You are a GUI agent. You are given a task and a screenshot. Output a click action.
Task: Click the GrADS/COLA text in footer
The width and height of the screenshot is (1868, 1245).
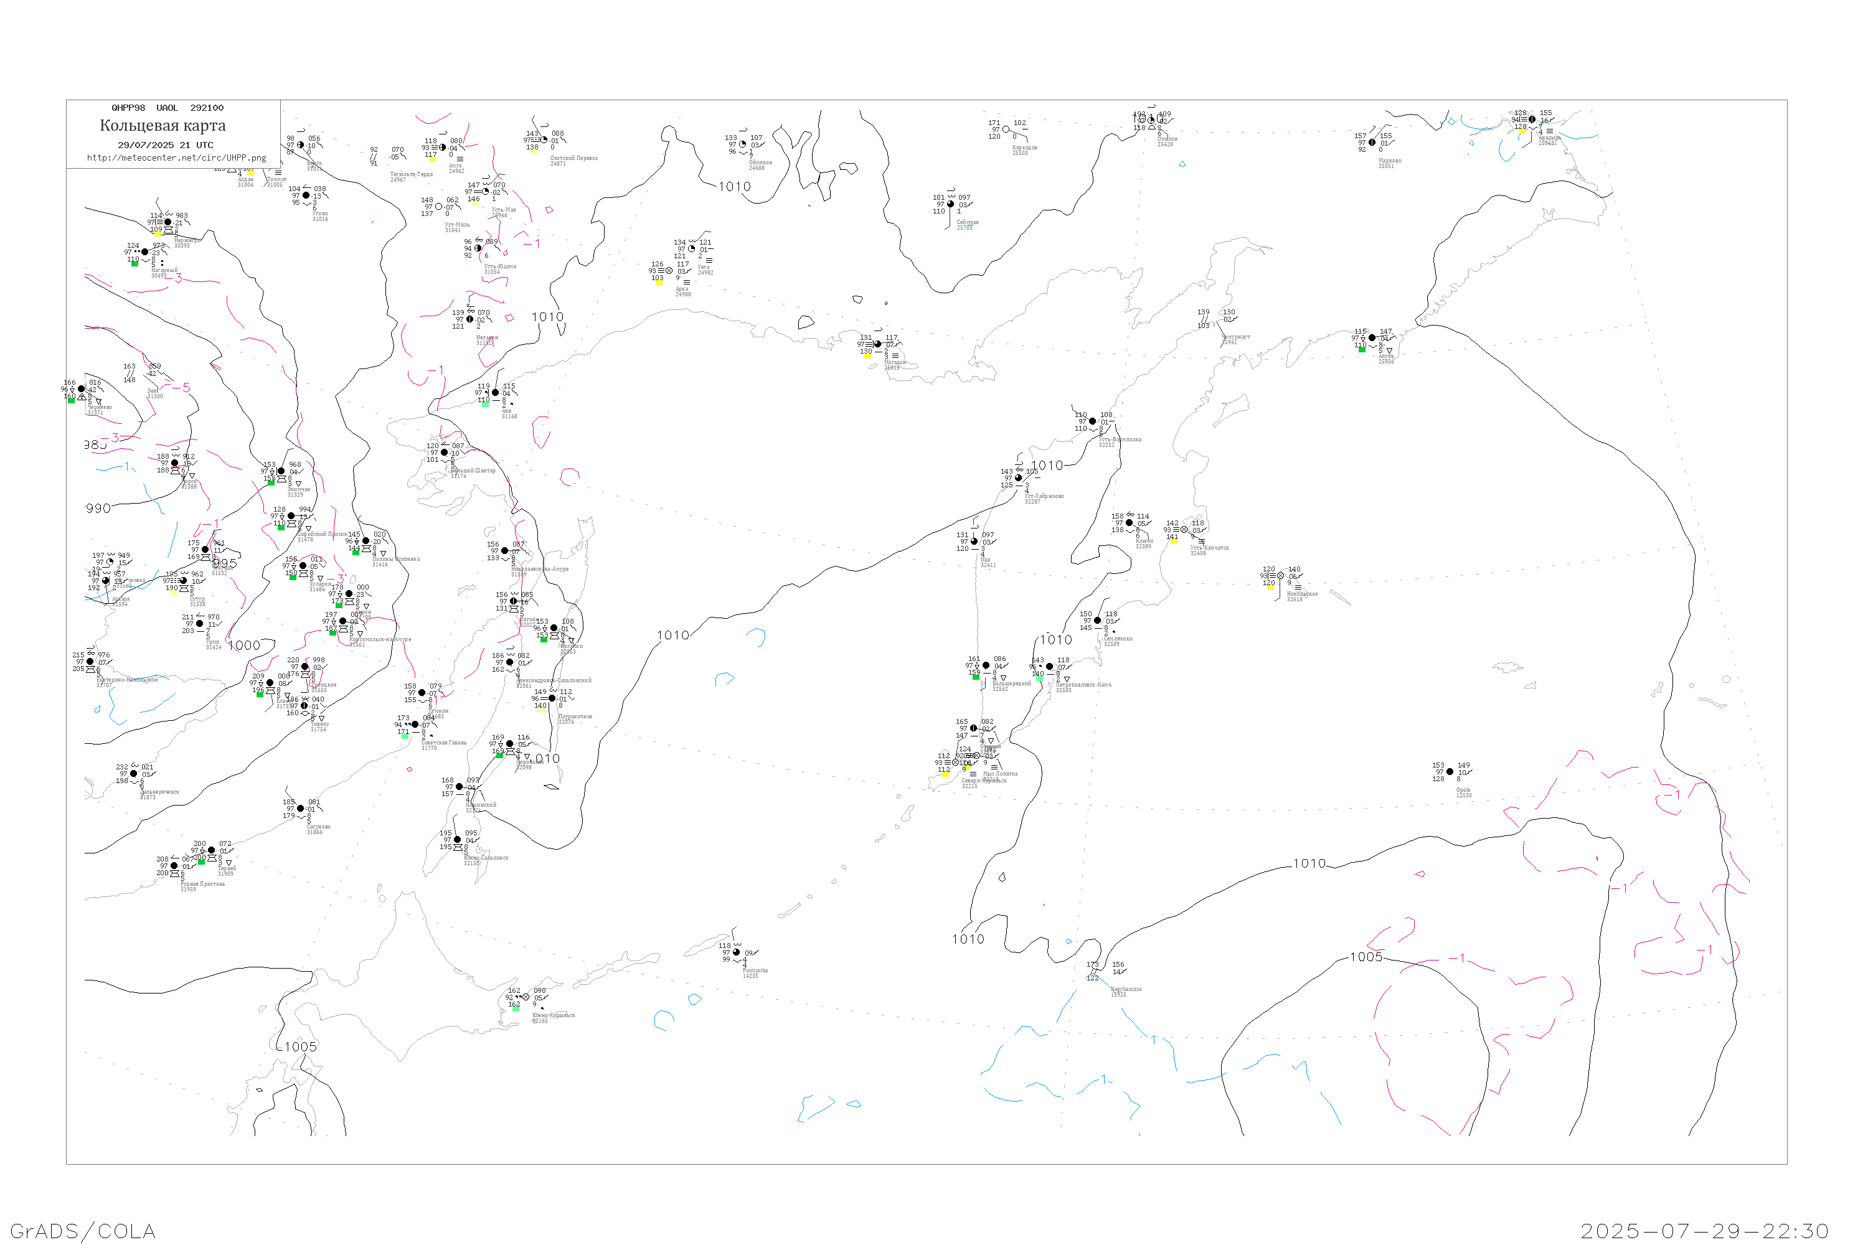tap(83, 1231)
